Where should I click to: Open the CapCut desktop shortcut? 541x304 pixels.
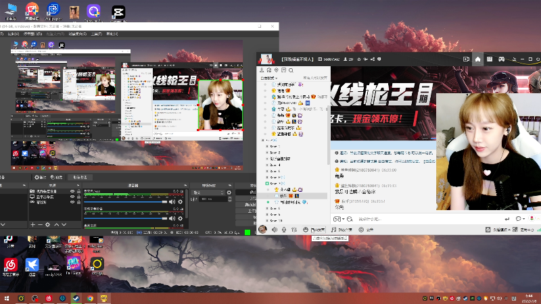click(x=118, y=13)
